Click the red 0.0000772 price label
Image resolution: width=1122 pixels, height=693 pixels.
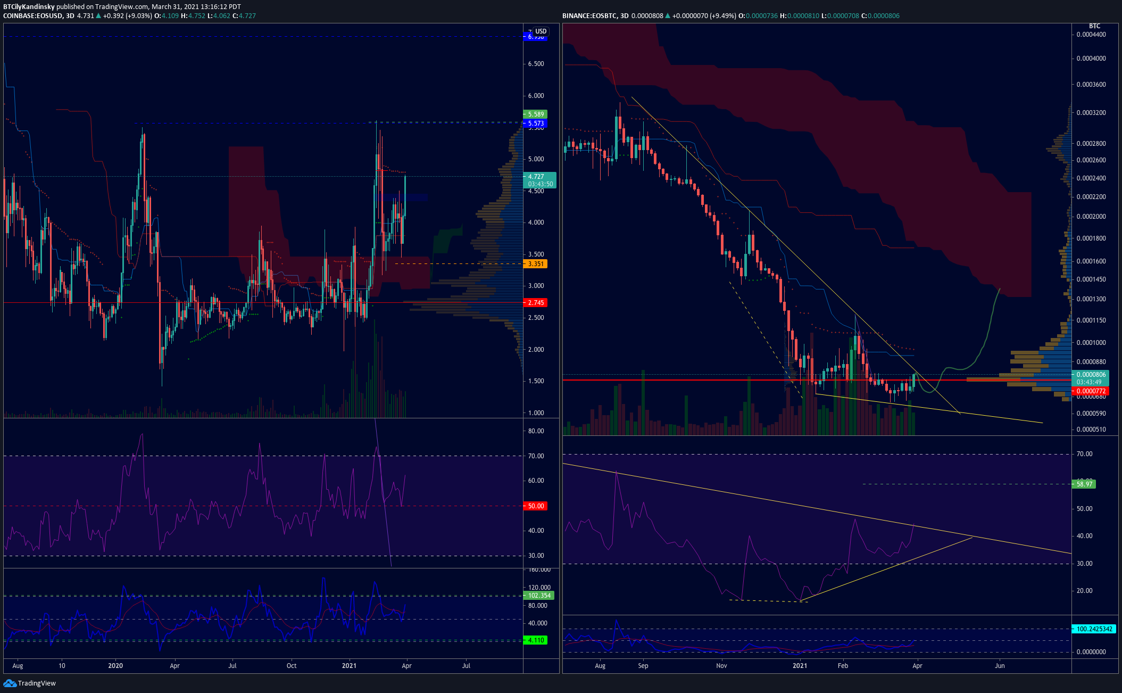[x=1091, y=391]
